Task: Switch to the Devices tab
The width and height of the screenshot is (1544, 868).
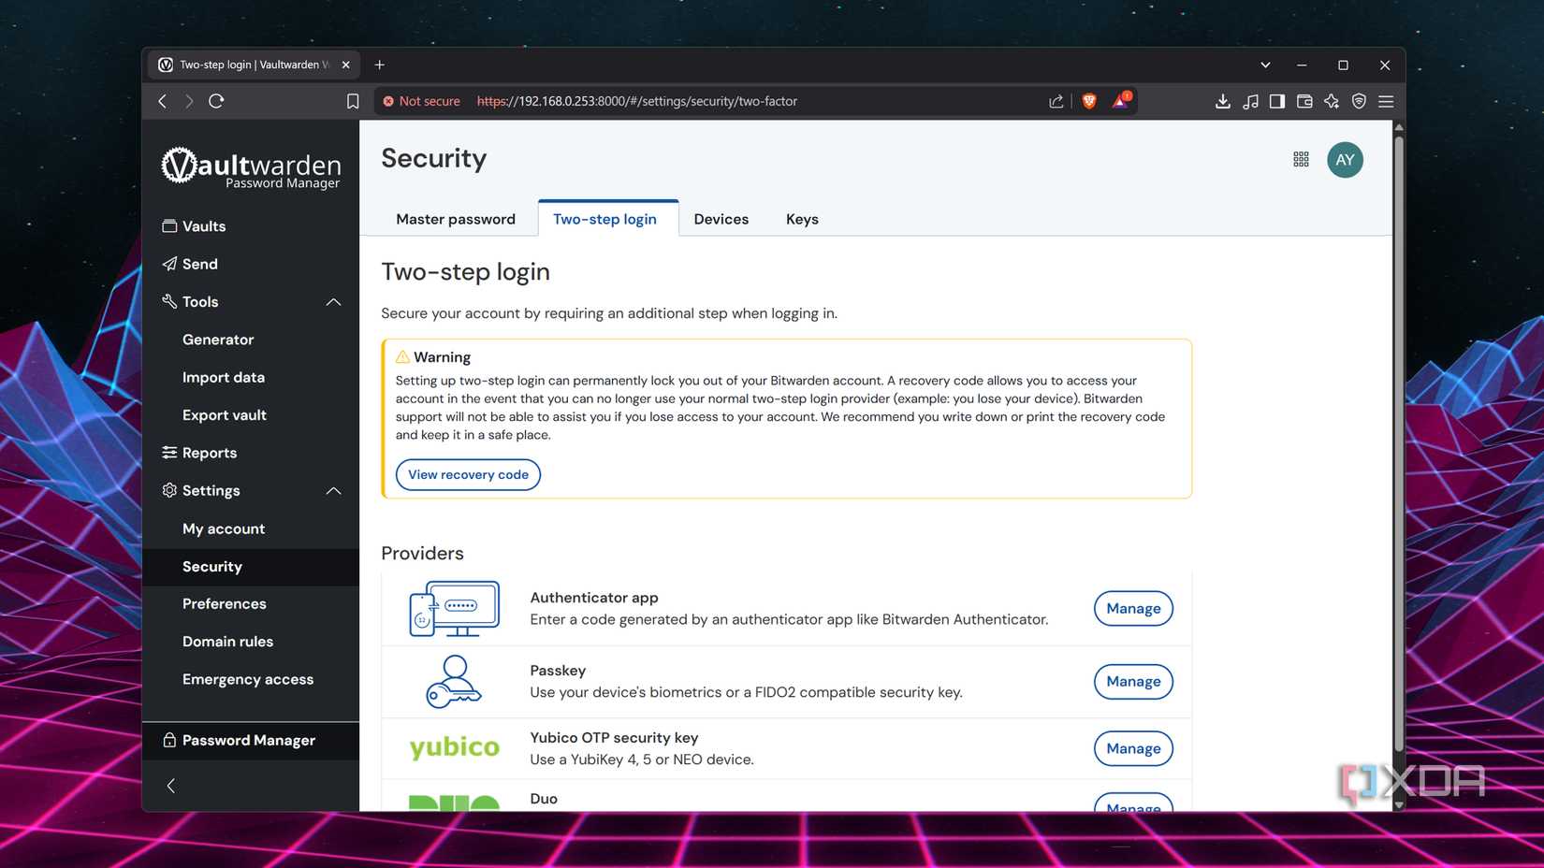Action: [x=721, y=219]
